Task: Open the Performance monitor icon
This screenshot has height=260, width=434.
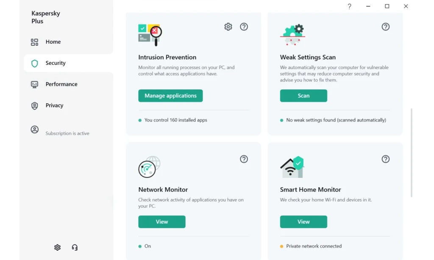Action: pyautogui.click(x=34, y=84)
